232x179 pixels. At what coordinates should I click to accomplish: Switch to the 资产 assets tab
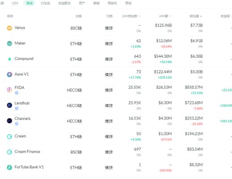click(82, 3)
